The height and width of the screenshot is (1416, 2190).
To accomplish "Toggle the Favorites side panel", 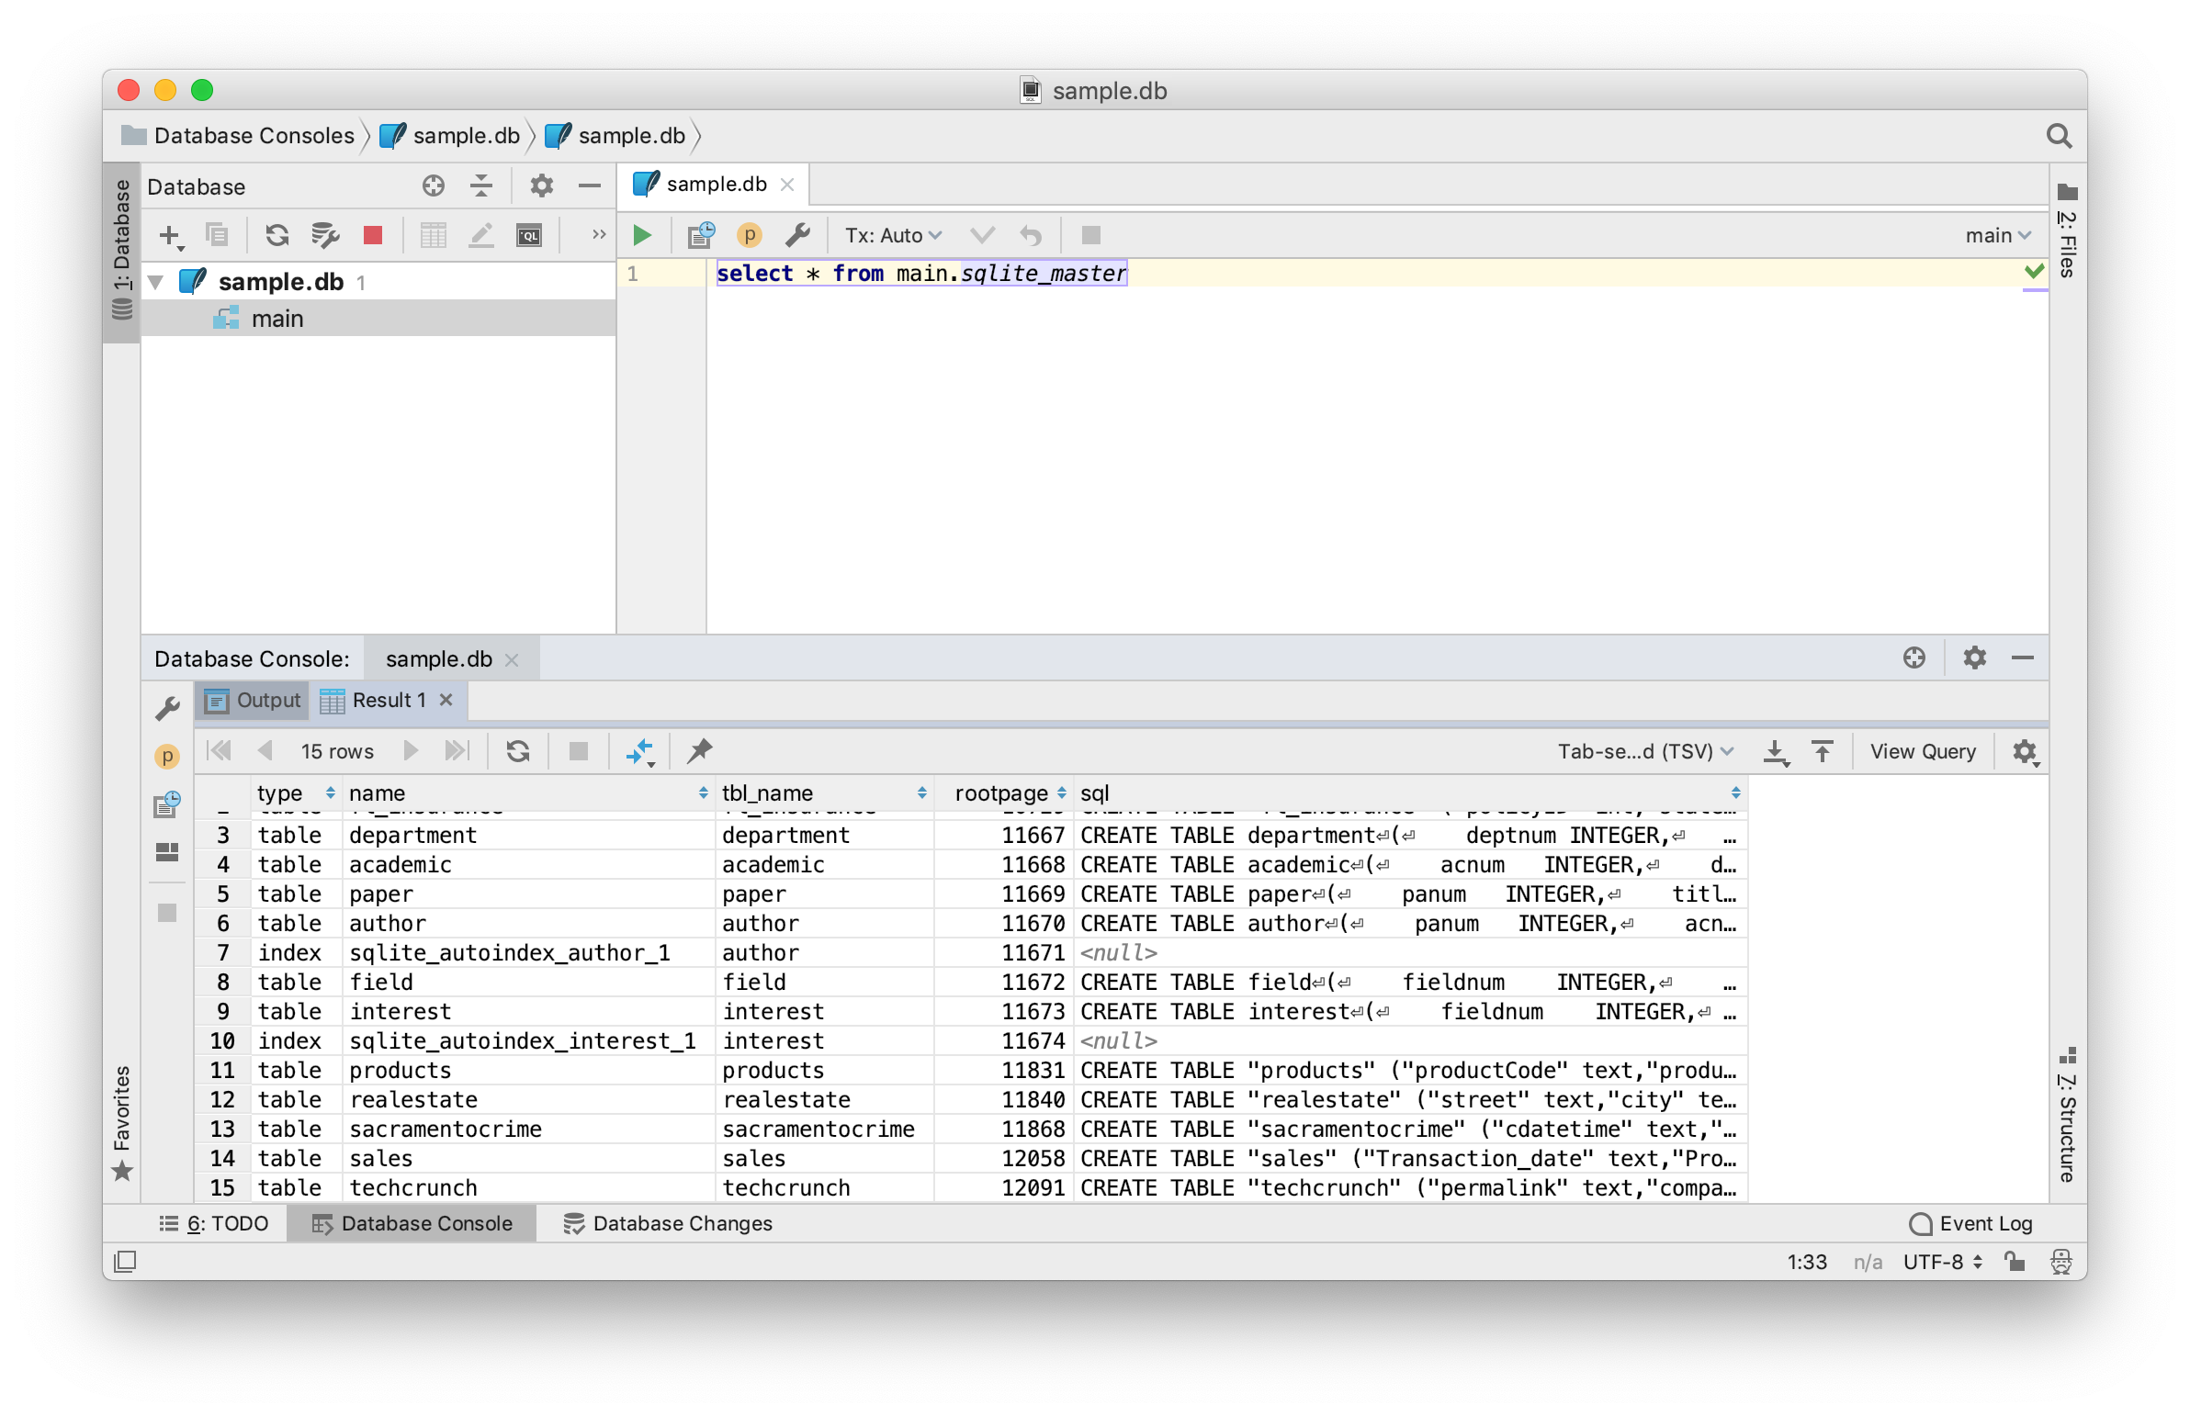I will 122,1122.
